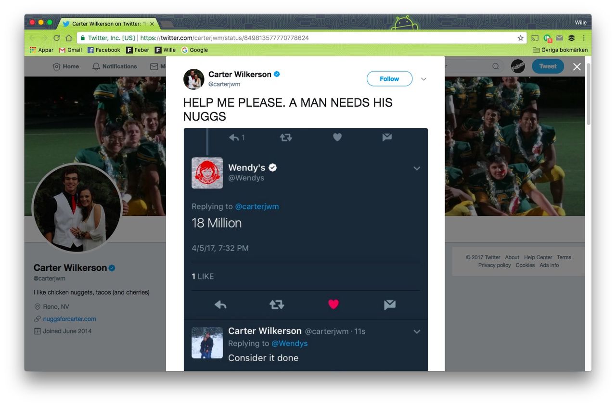
Task: Open the Privacy policy footer link
Action: (494, 265)
